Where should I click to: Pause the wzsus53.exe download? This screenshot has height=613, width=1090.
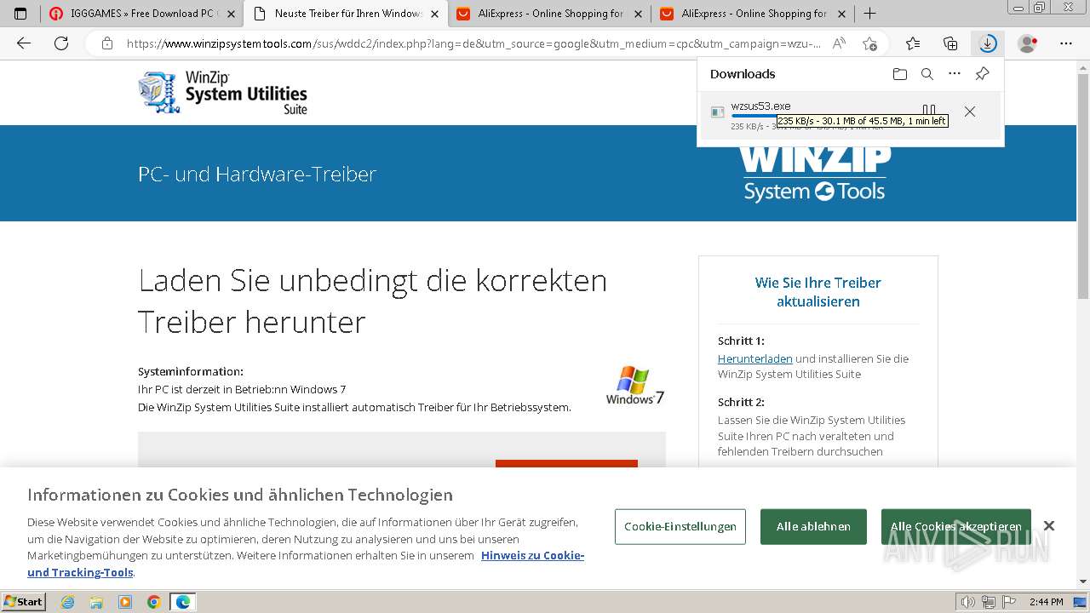[x=929, y=112]
